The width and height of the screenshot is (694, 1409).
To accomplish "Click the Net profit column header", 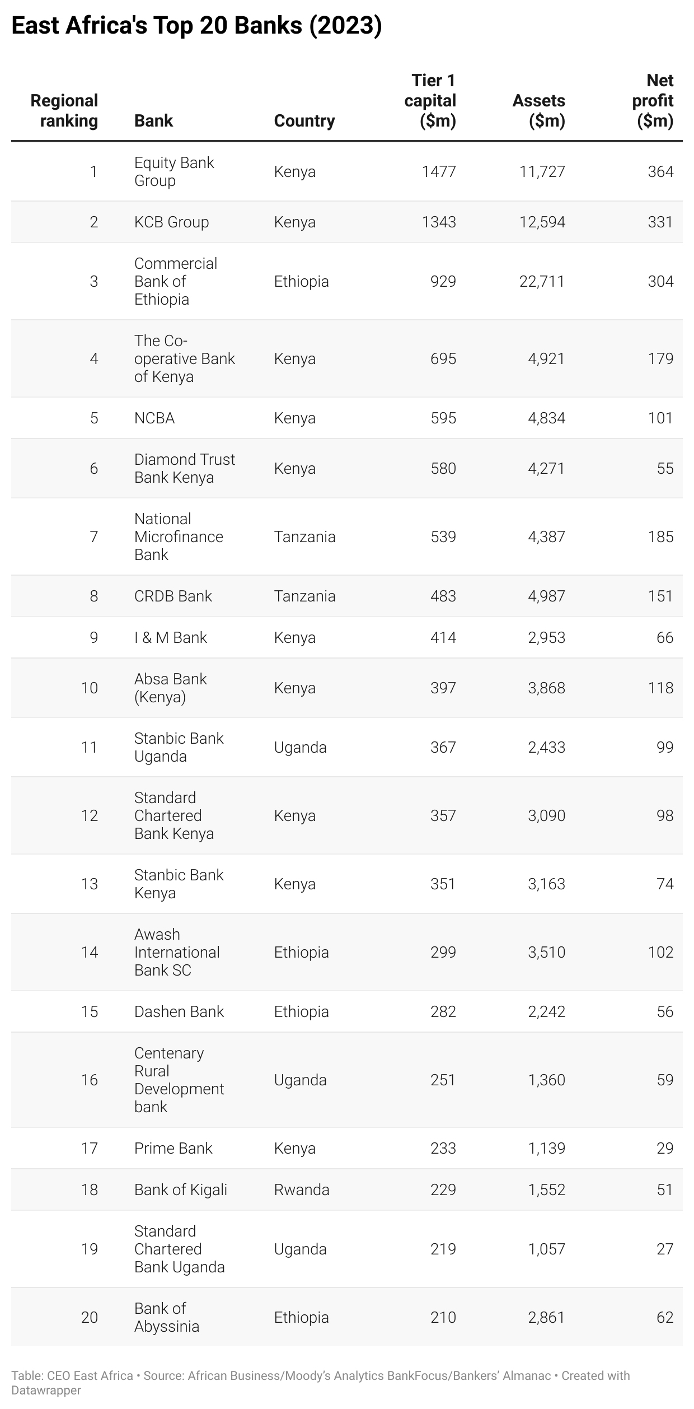I will pyautogui.click(x=653, y=100).
